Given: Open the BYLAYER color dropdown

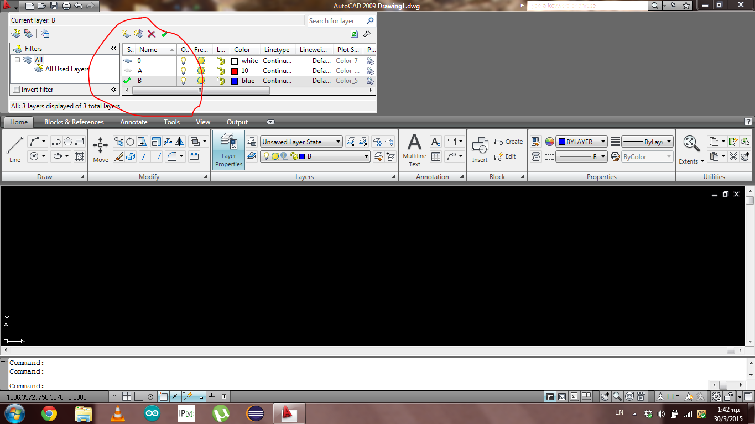Looking at the screenshot, I should [x=582, y=142].
